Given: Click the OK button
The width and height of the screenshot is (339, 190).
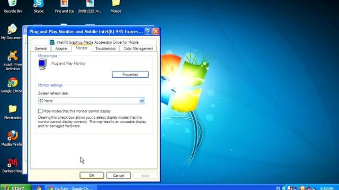Looking at the screenshot, I should (x=92, y=175).
